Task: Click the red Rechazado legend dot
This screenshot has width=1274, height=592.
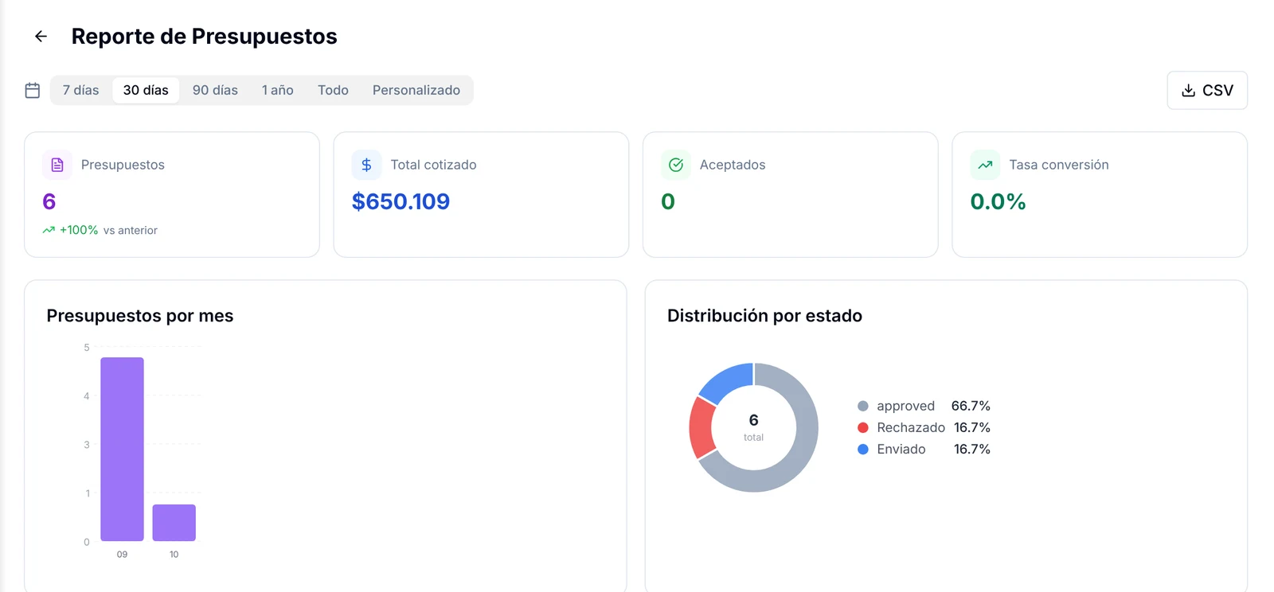Action: point(862,427)
